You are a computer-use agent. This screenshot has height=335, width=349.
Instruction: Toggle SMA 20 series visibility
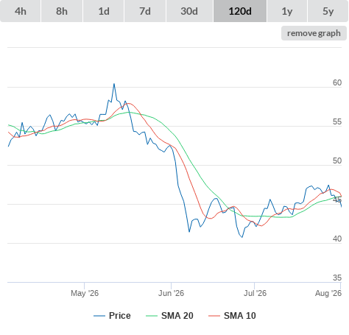(177, 316)
